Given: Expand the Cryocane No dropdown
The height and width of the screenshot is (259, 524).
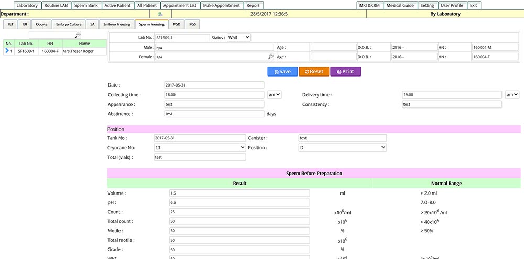Looking at the screenshot, I should point(200,147).
